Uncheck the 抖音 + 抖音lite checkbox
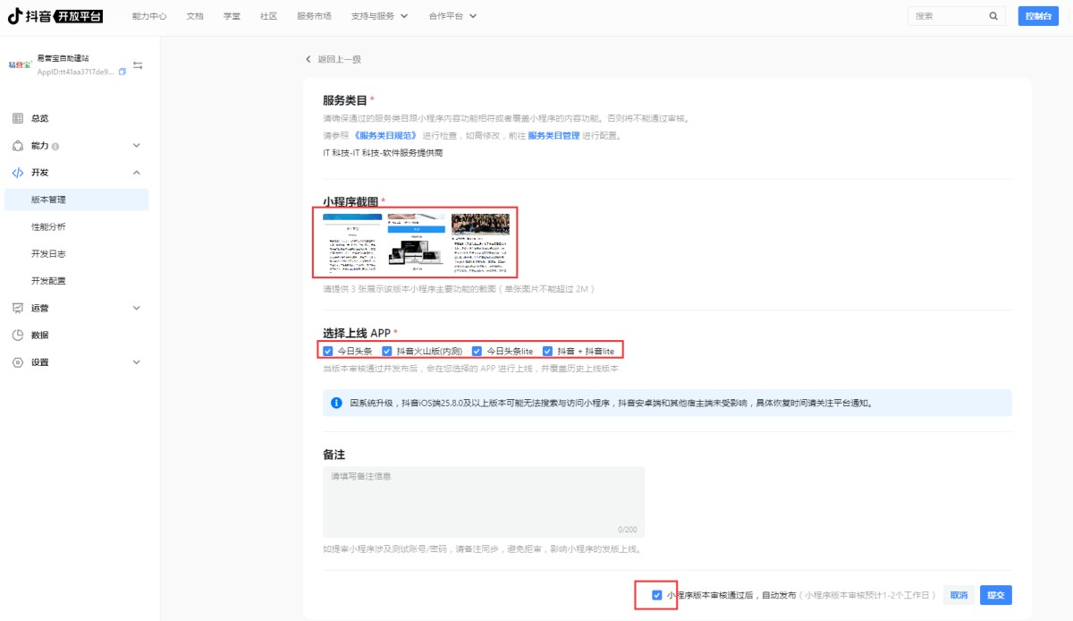1073x621 pixels. pos(547,351)
